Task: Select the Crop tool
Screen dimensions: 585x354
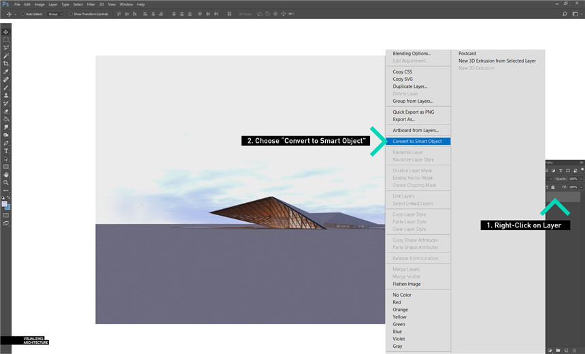Action: [6, 63]
